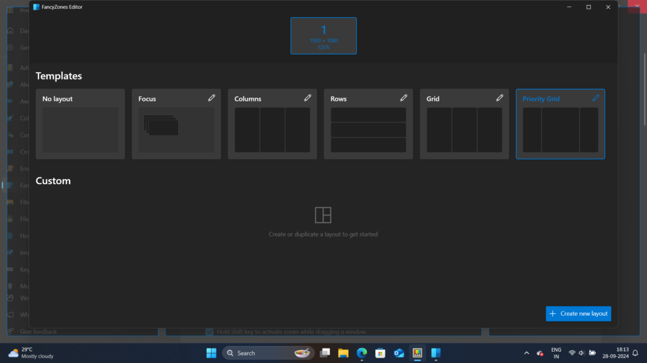Open the weather widget showing 29°C
The height and width of the screenshot is (363, 647).
pos(32,353)
